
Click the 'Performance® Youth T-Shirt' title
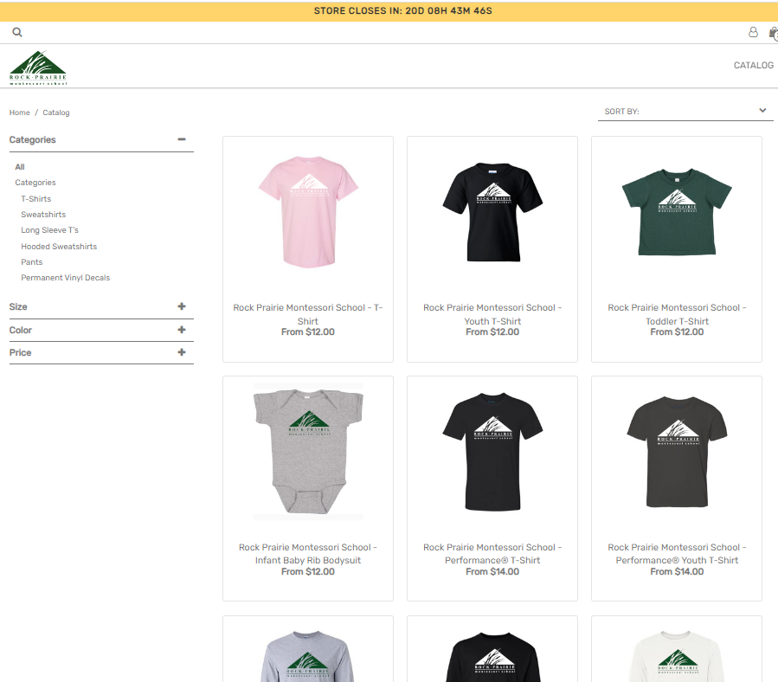pyautogui.click(x=677, y=553)
